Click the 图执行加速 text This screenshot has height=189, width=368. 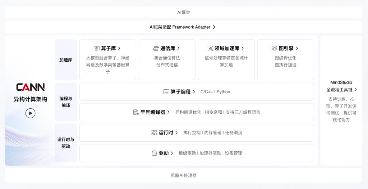(286, 65)
